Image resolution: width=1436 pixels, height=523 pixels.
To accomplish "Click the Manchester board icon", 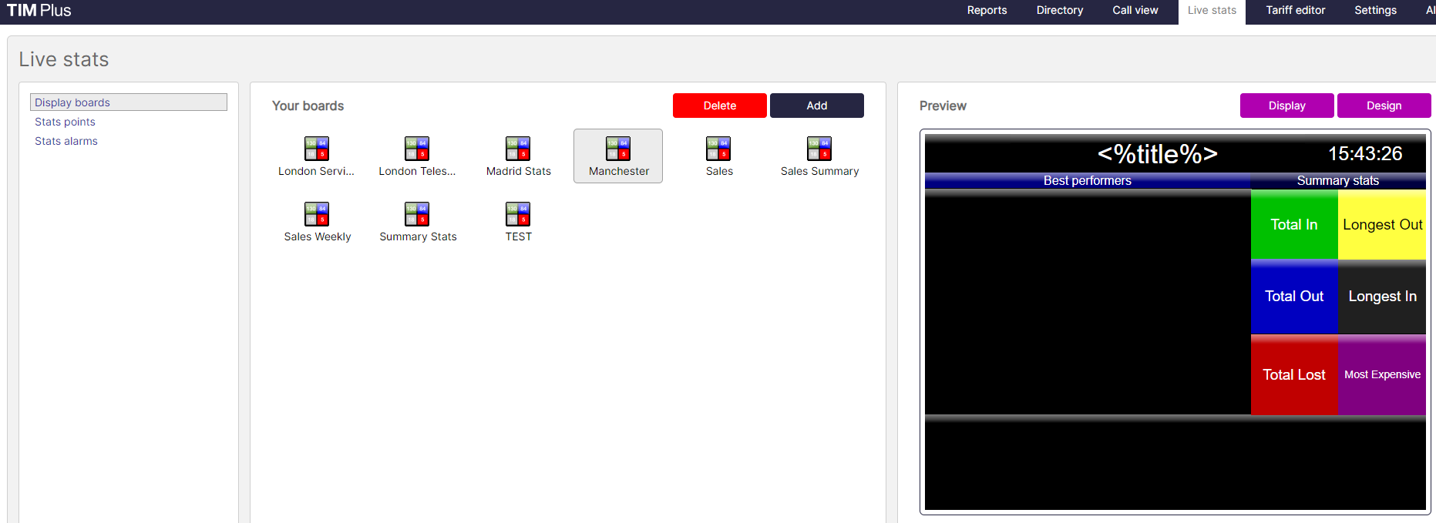I will pyautogui.click(x=618, y=149).
